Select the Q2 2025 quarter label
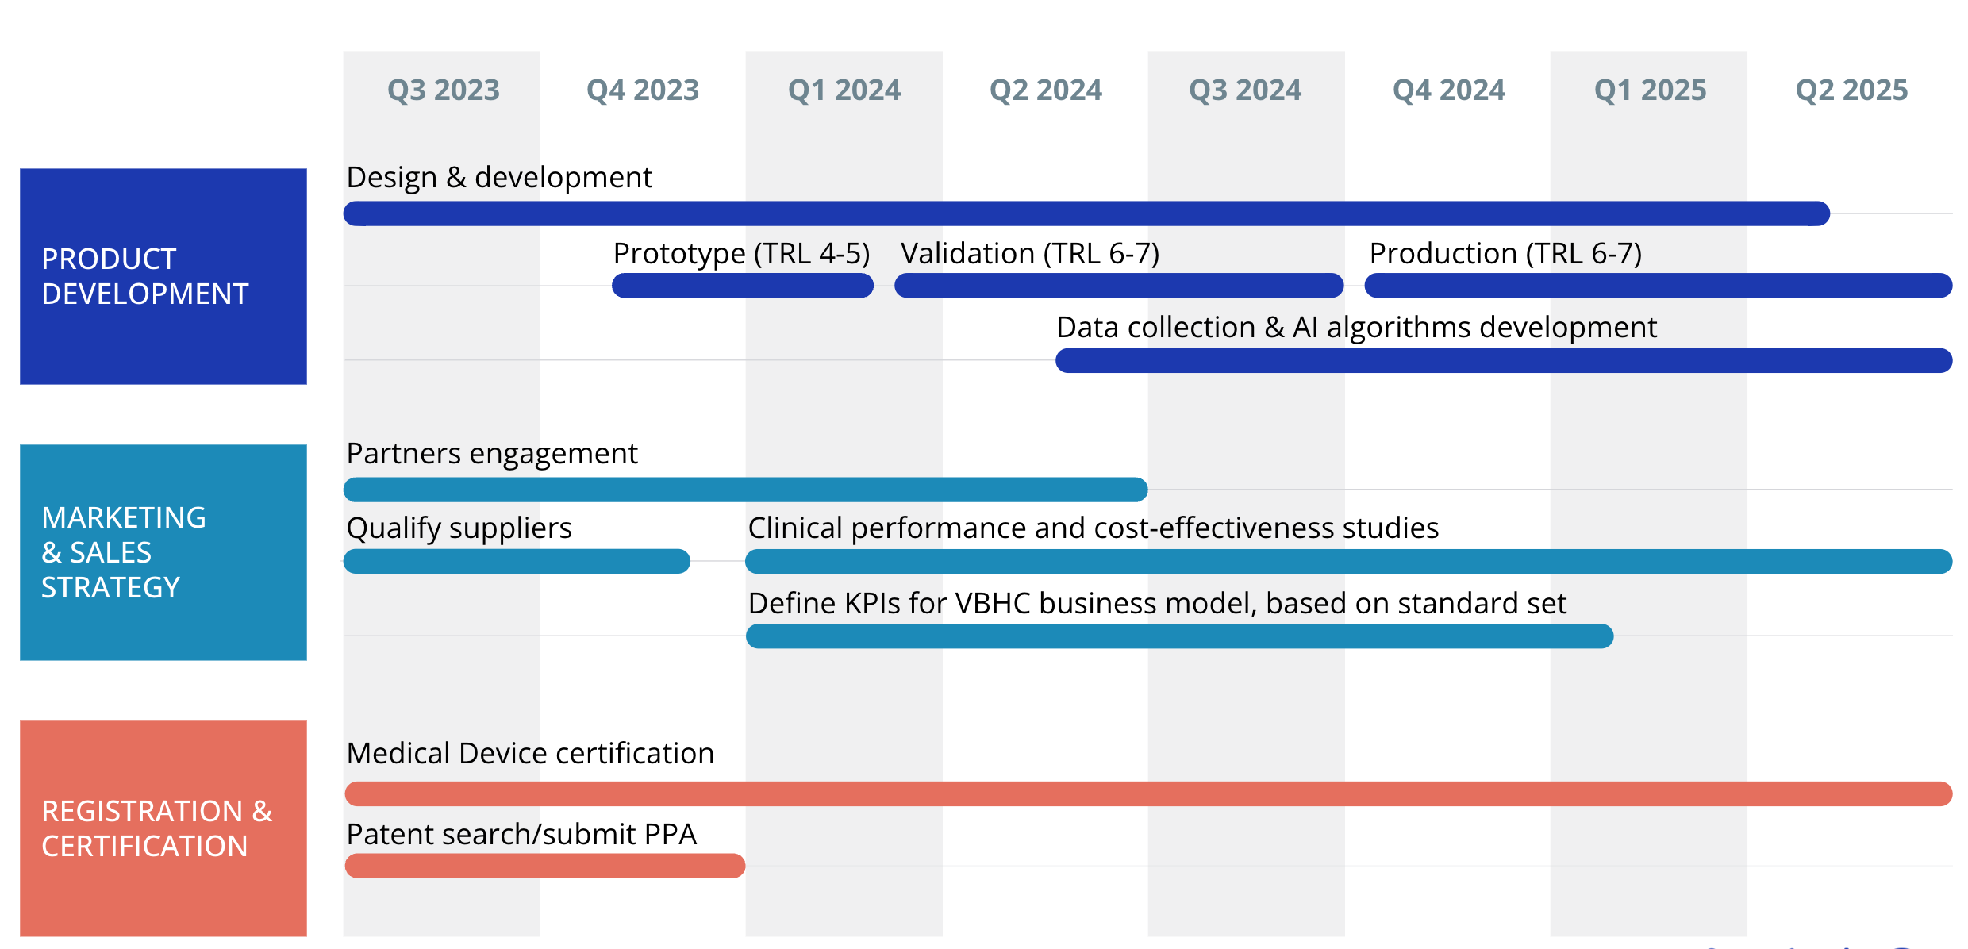1968x949 pixels. point(1851,90)
